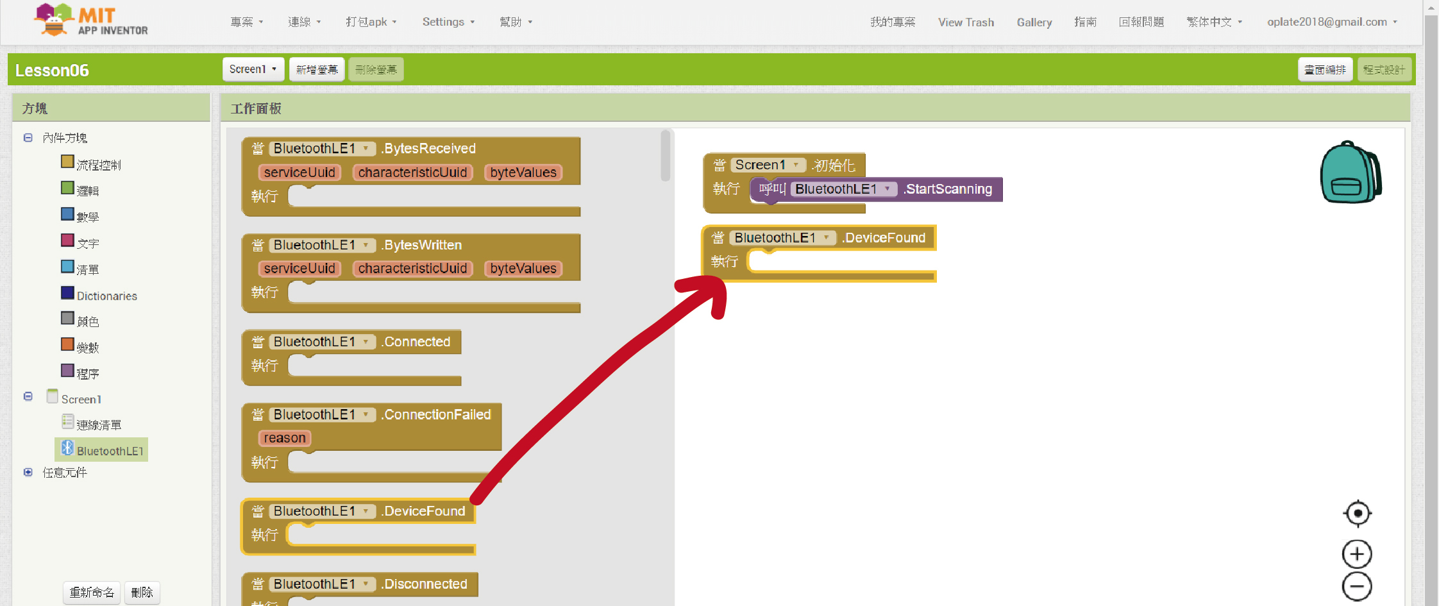Open the 繁体中文 language dropdown

pyautogui.click(x=1214, y=22)
